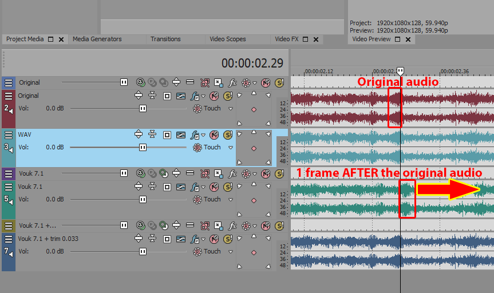This screenshot has height=293, width=494.
Task: Mute the Original audio track
Action: pos(214,96)
